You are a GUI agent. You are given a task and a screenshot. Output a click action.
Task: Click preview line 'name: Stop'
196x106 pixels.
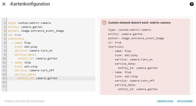pyautogui.click(x=121, y=72)
